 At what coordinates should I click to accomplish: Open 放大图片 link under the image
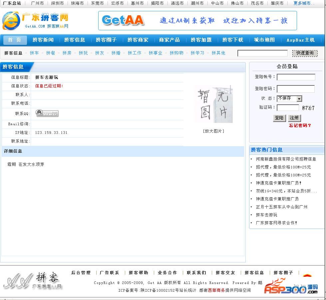pos(213,131)
